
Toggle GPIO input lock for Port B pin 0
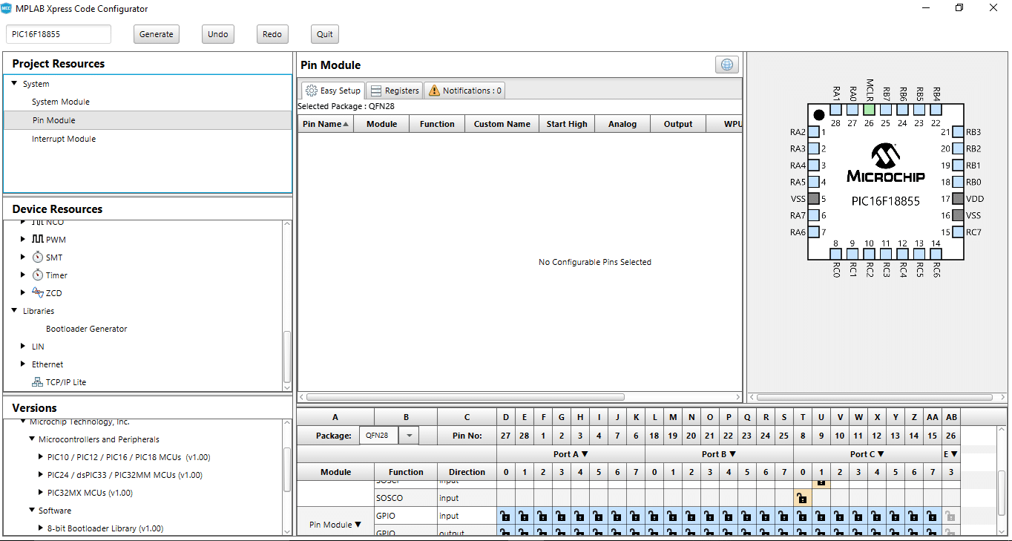pos(654,516)
